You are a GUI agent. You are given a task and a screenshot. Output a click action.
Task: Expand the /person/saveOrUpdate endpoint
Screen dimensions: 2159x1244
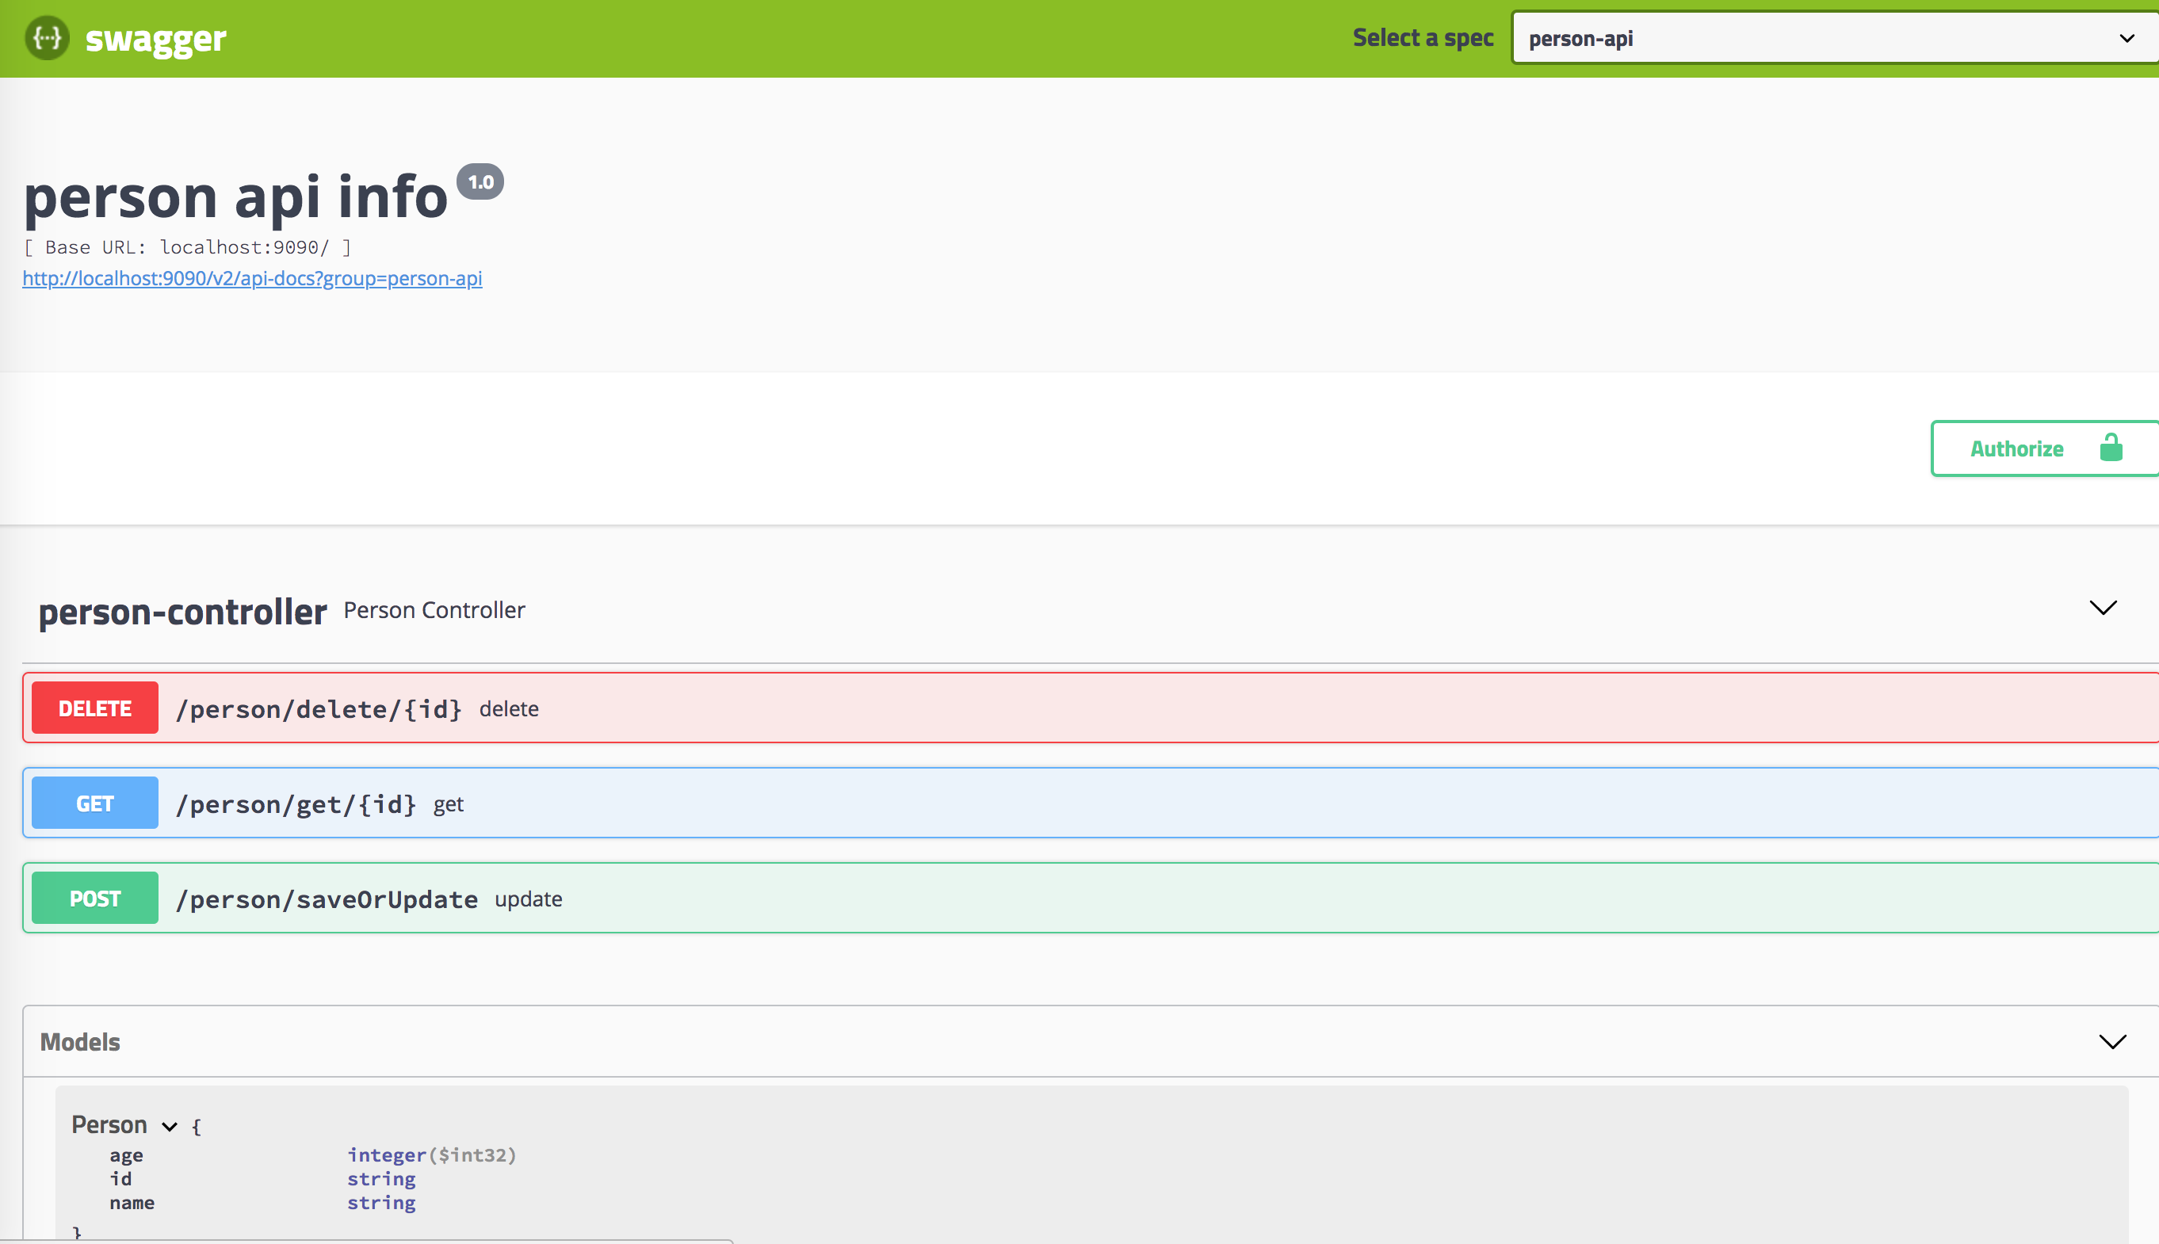(x=327, y=898)
